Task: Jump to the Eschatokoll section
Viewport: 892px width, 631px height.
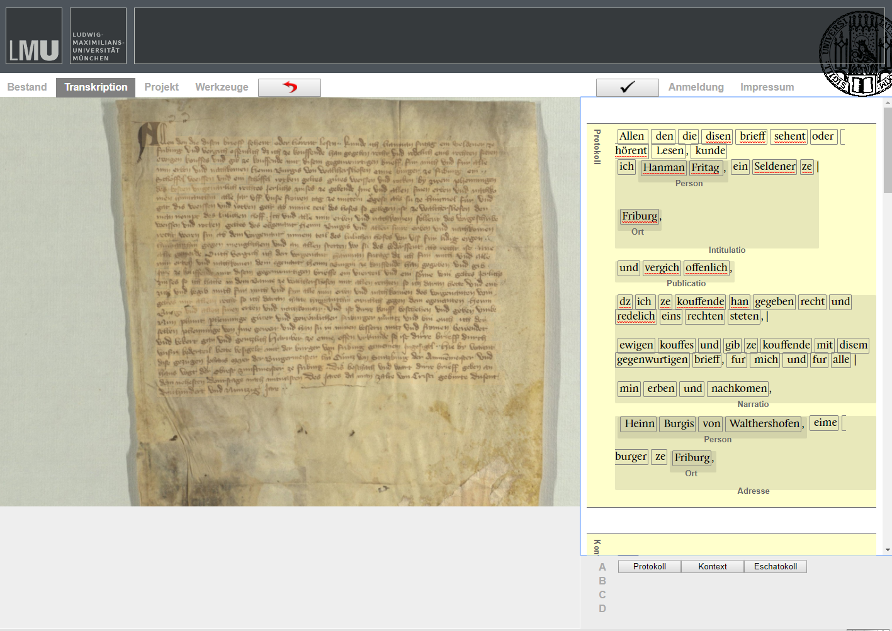Action: click(775, 567)
